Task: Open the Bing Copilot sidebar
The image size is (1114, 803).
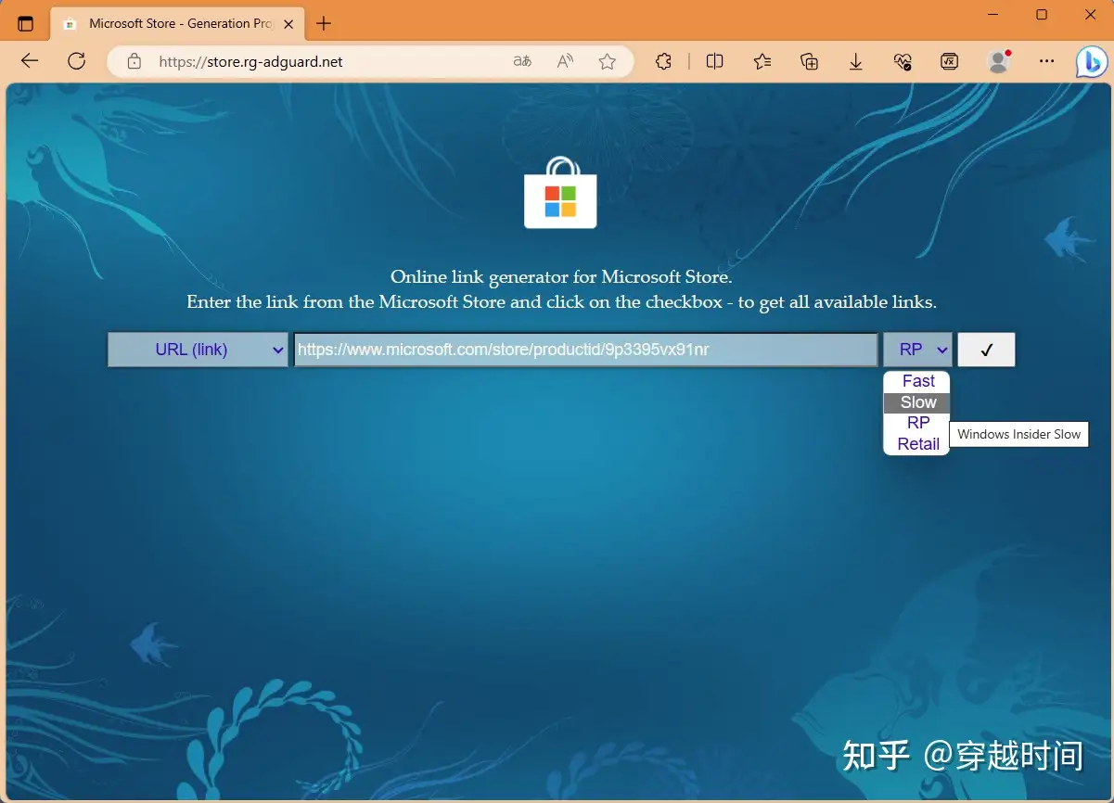Action: tap(1092, 62)
